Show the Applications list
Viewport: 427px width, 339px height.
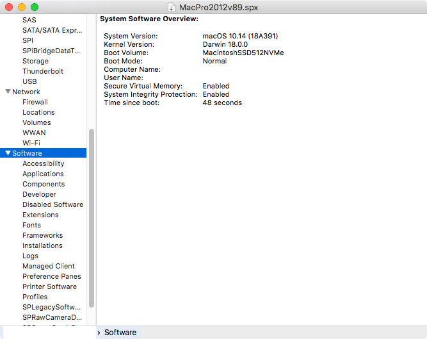point(43,174)
